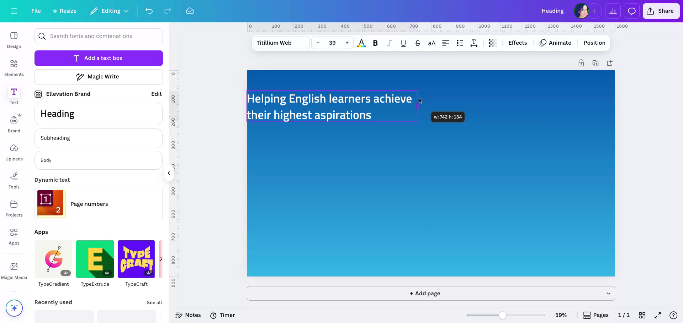Open the Uploads panel

point(14,152)
